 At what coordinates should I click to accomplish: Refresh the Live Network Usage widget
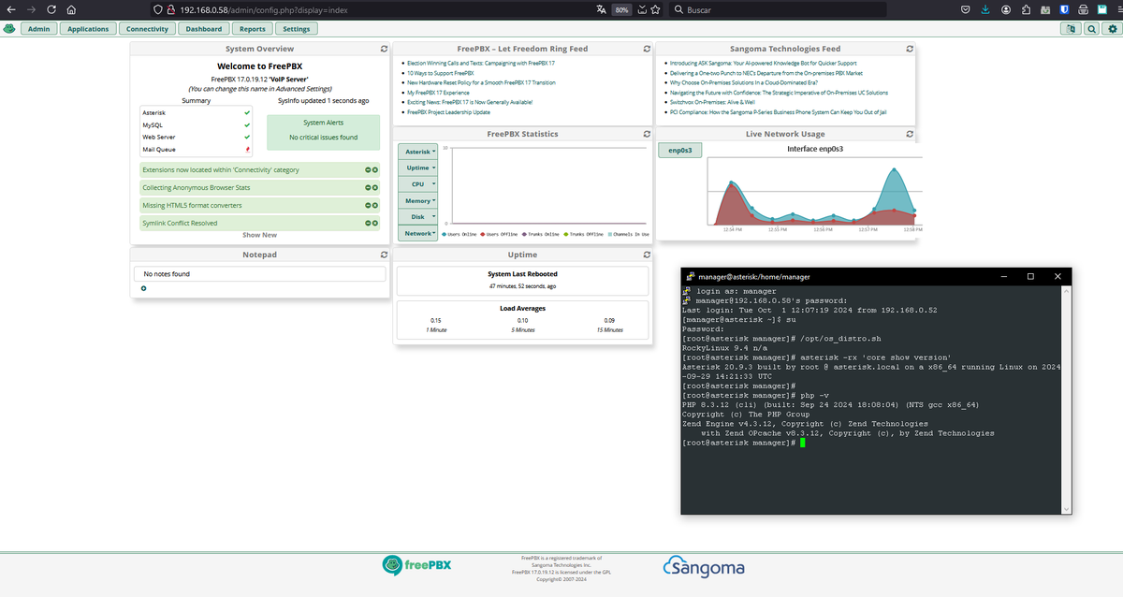point(911,134)
